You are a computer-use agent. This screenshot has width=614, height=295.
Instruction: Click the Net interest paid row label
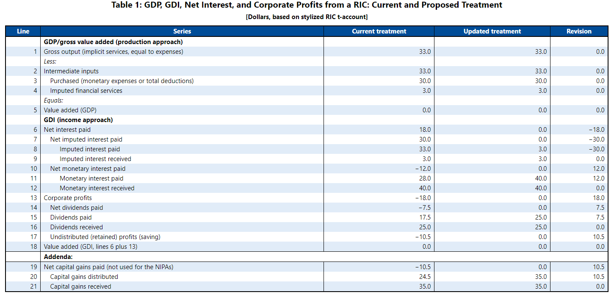[x=67, y=129]
